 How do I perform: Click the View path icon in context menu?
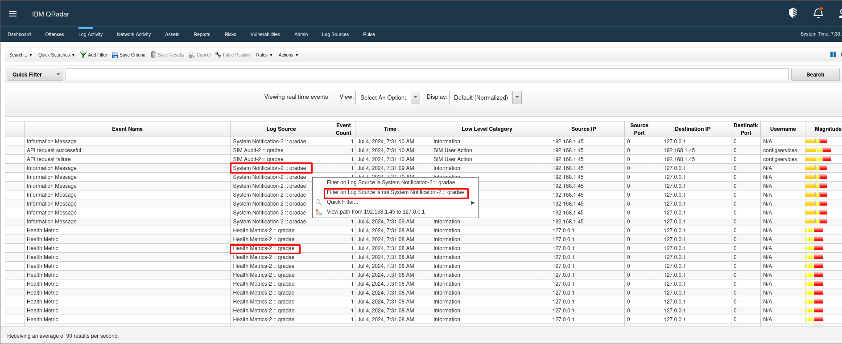coord(319,212)
